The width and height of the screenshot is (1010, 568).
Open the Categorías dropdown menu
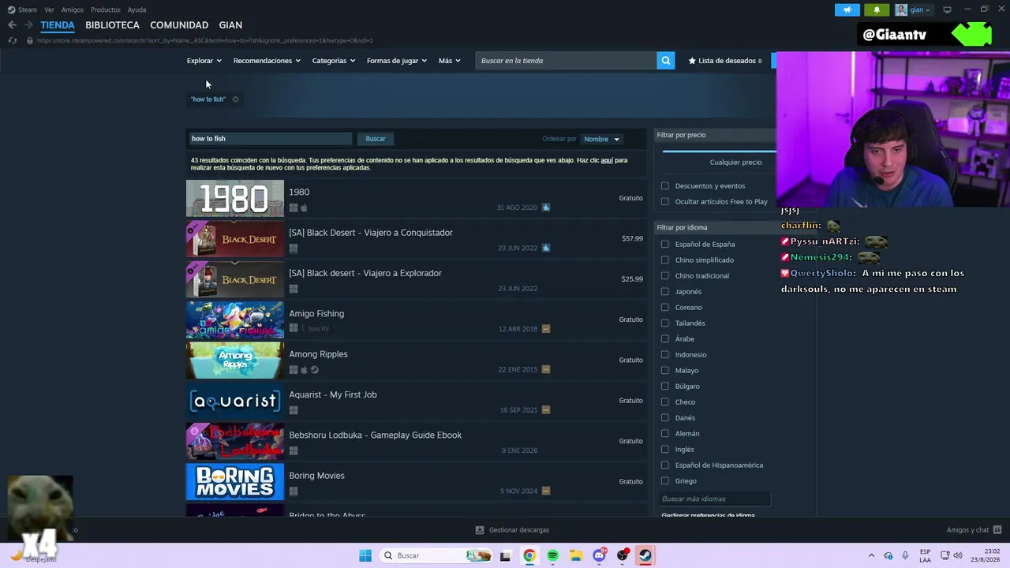333,61
